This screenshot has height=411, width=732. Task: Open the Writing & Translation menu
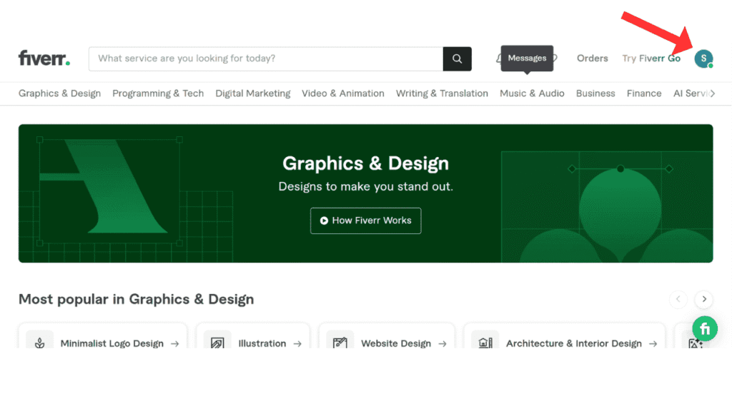pyautogui.click(x=442, y=93)
